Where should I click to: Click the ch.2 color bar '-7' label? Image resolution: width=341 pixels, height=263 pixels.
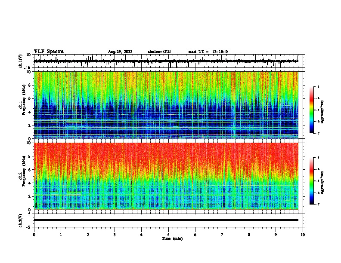317,205
